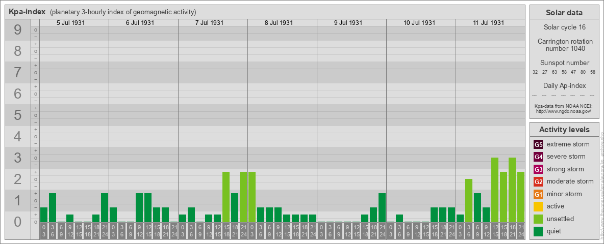Click the G1 minor storm legend icon
The image size is (604, 244).
(x=539, y=194)
